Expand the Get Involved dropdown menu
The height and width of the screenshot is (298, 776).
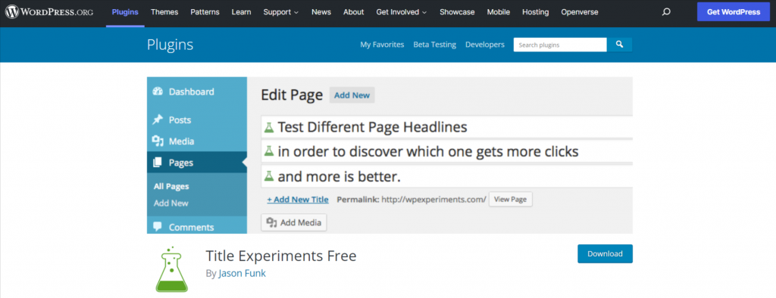pos(402,12)
